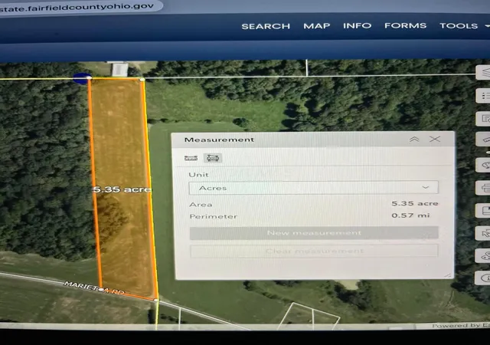
Task: Open the palette draw tool in sidebar
Action: click(x=483, y=165)
